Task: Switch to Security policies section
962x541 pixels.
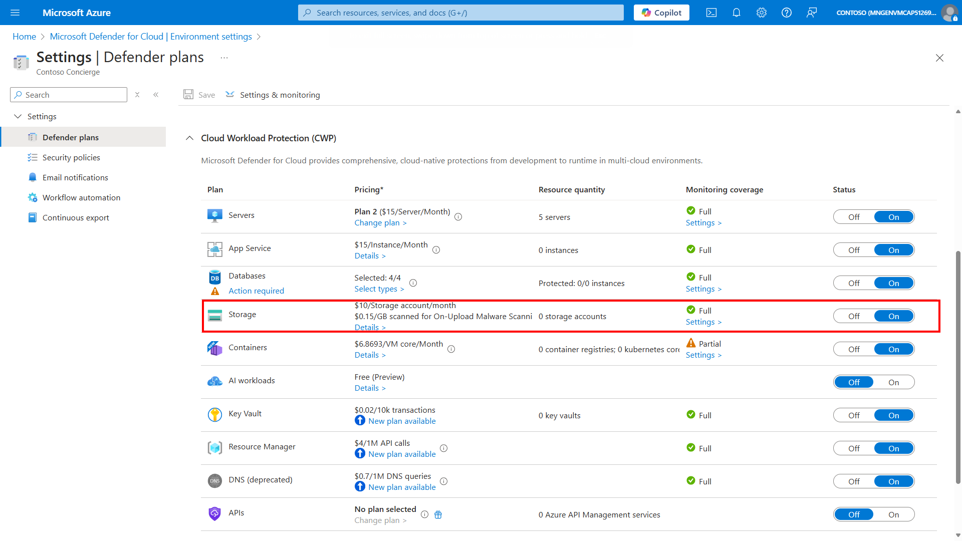Action: point(71,157)
